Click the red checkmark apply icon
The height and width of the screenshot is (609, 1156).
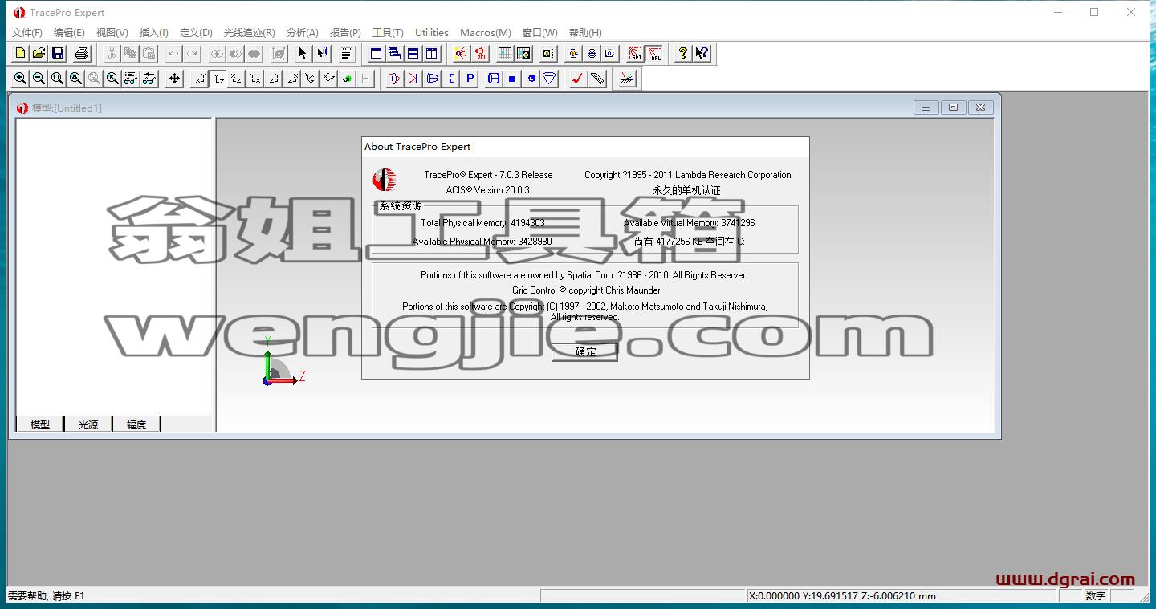578,79
